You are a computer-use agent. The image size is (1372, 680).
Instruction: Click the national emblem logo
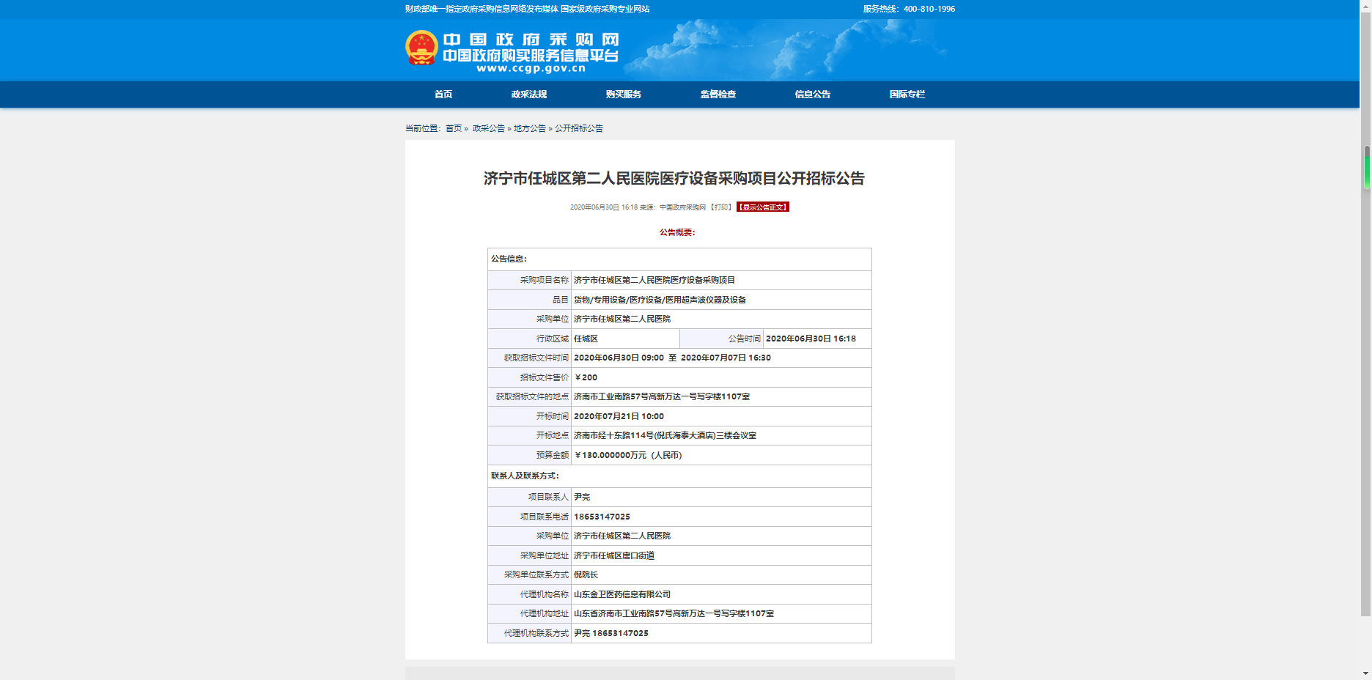[421, 48]
